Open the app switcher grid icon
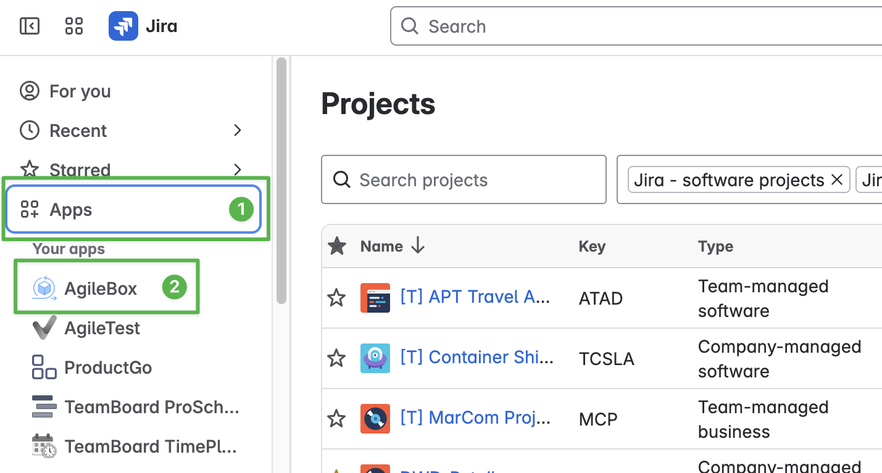 (74, 26)
